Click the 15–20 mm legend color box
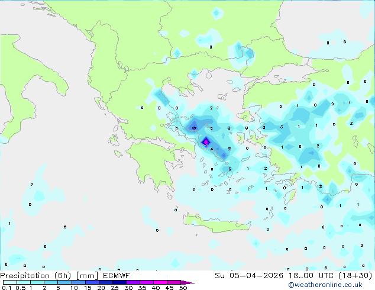The width and height of the screenshot is (375, 290). click(x=92, y=282)
